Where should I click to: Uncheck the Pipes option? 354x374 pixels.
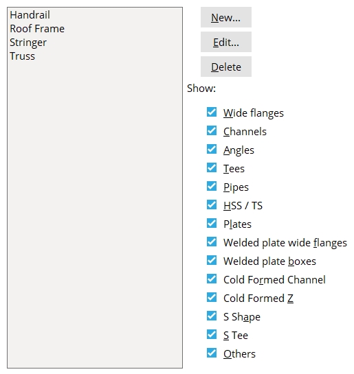coord(212,186)
